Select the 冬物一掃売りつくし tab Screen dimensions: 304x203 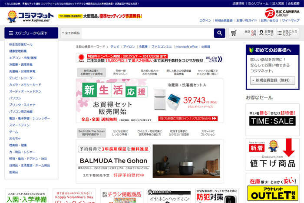tap(120, 73)
